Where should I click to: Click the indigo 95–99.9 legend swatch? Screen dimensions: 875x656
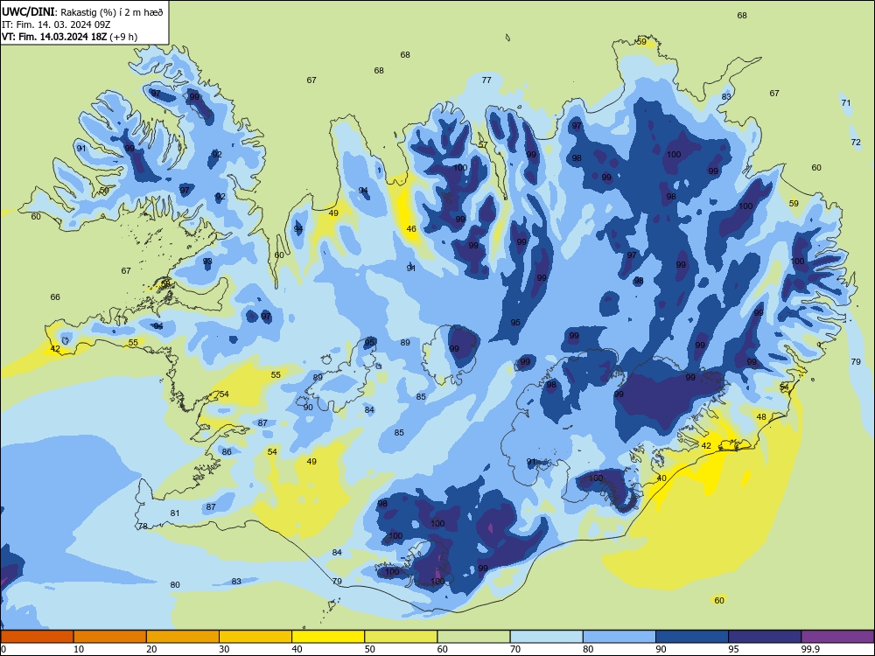coord(765,637)
